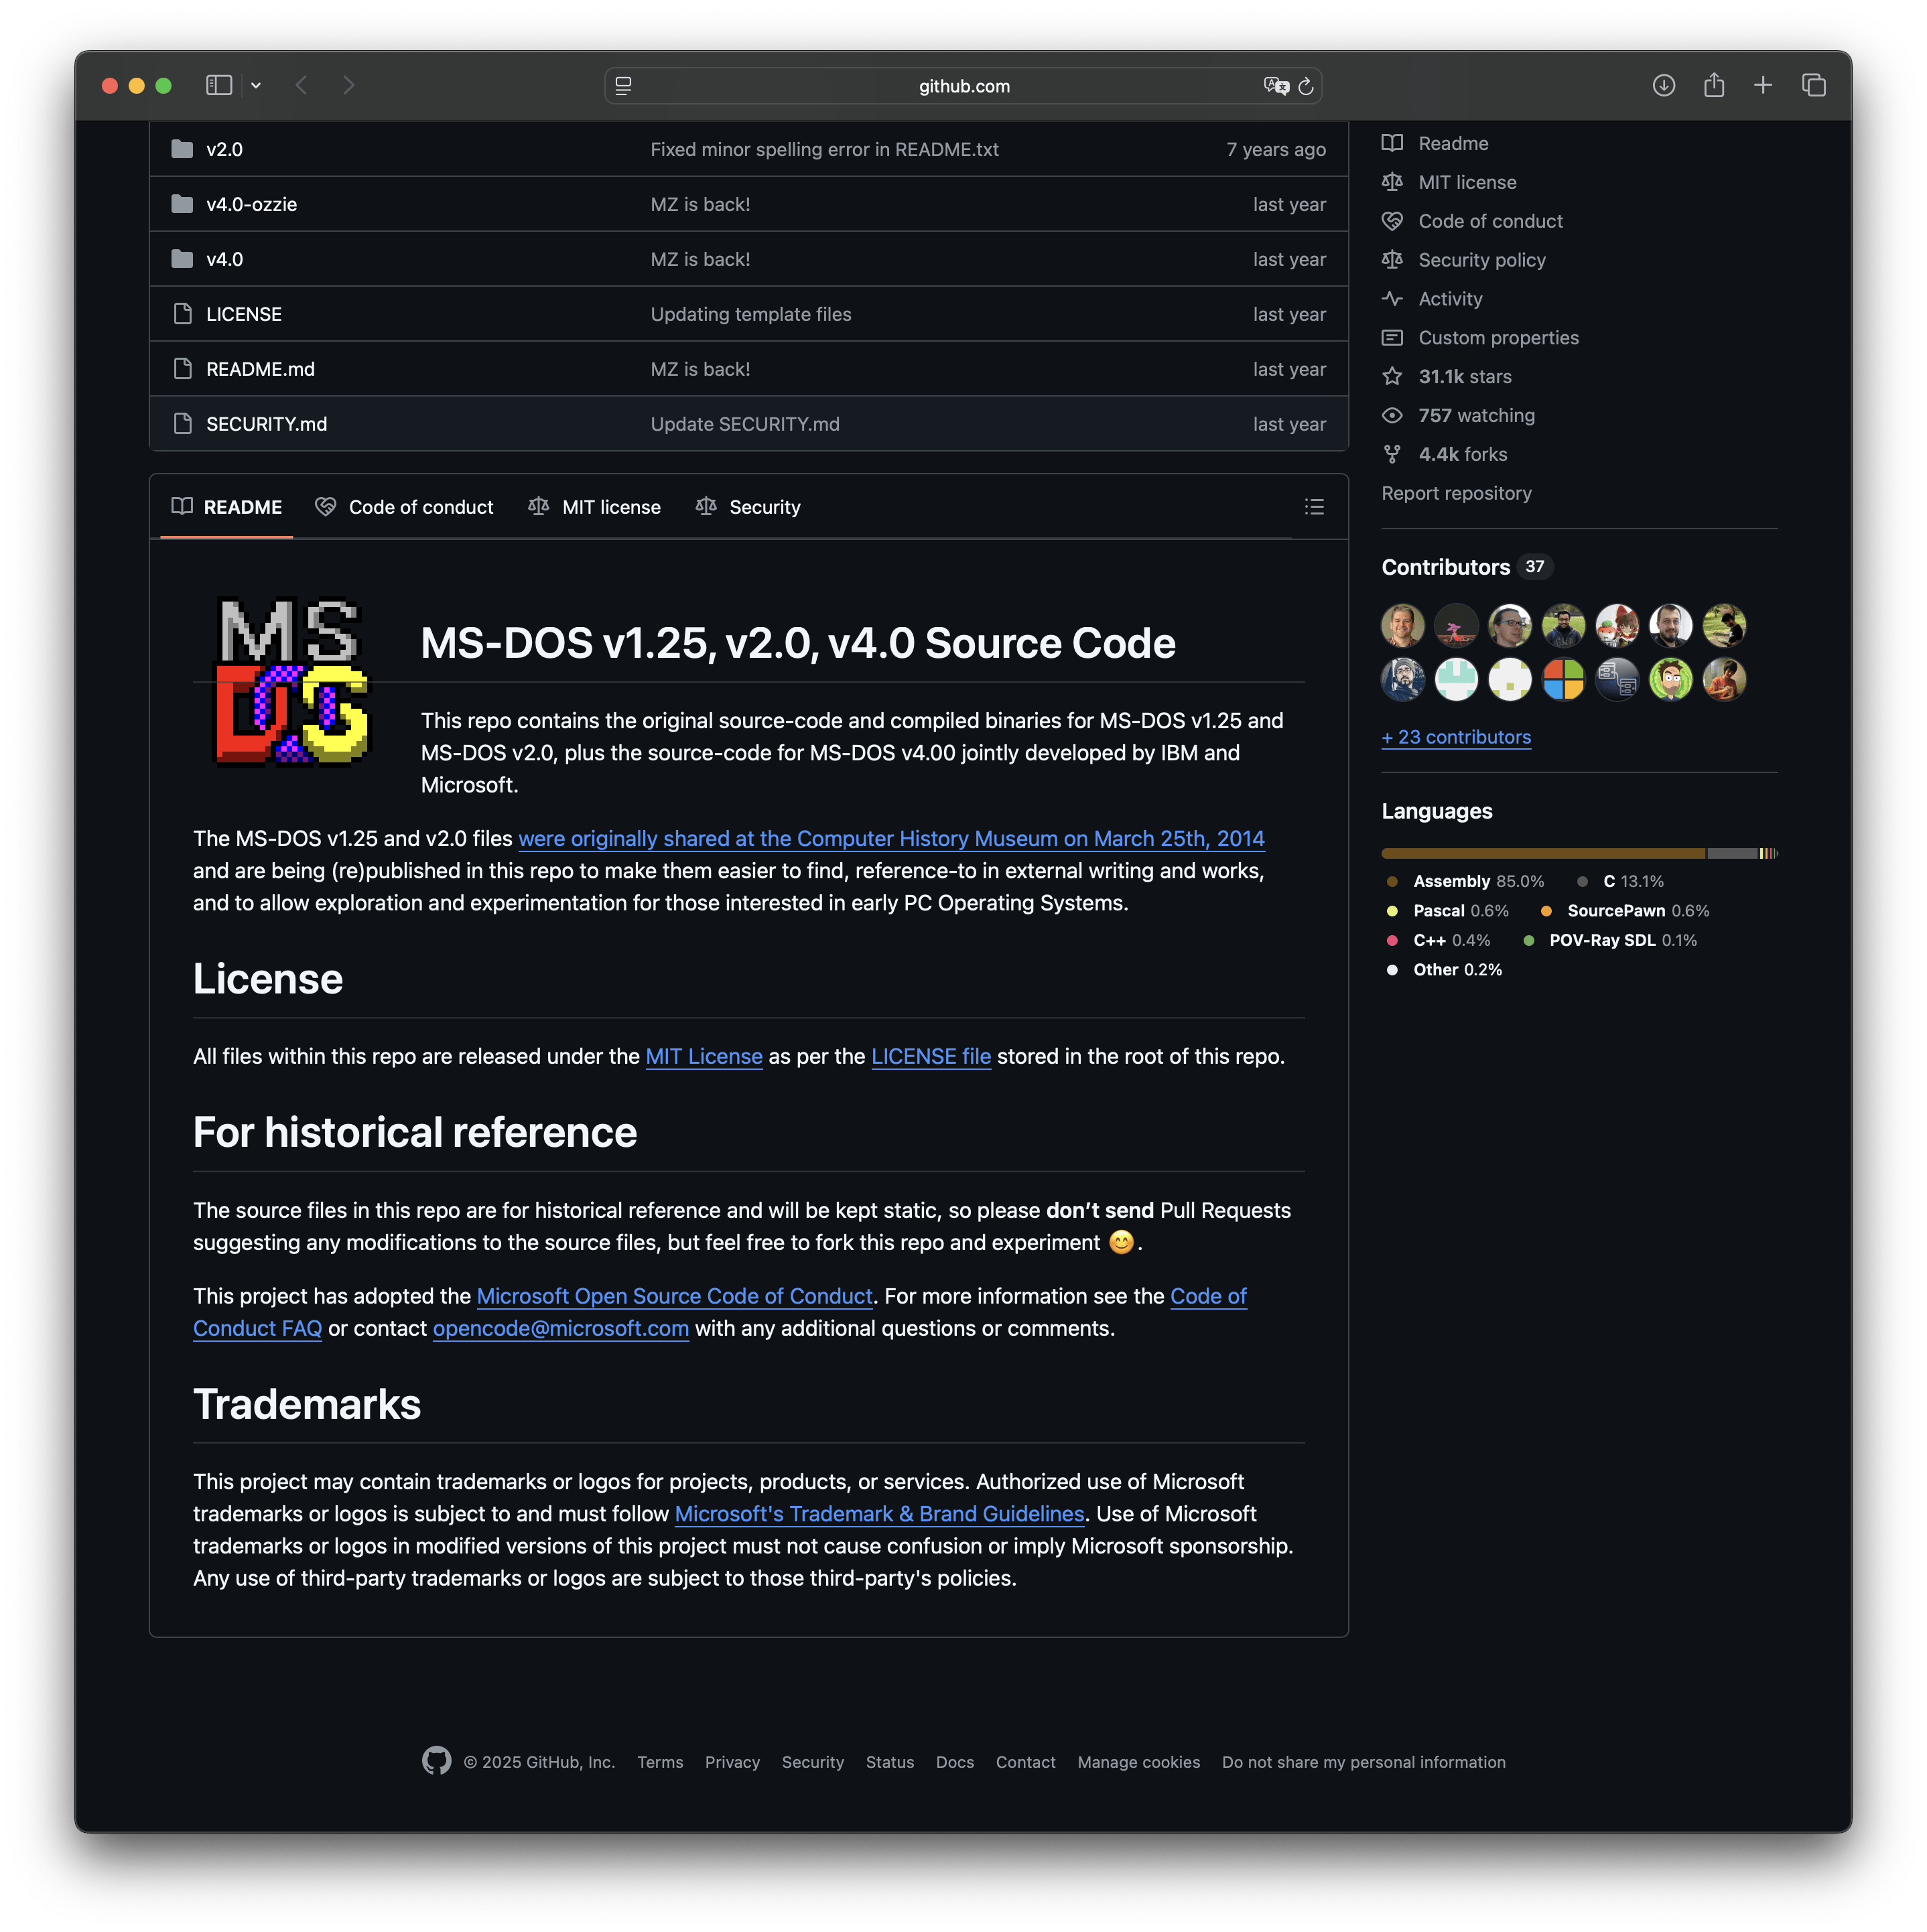This screenshot has width=1927, height=1932.
Task: Open the page menu icon in address bar
Action: click(x=623, y=86)
